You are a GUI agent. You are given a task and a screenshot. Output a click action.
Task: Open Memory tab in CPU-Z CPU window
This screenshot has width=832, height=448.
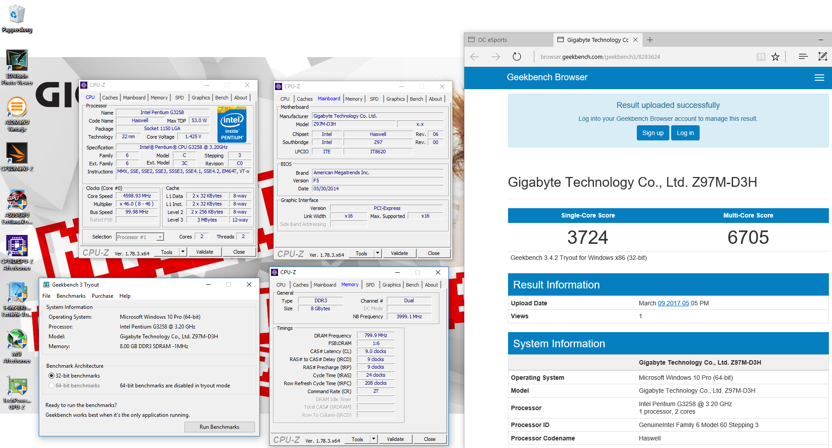click(159, 98)
